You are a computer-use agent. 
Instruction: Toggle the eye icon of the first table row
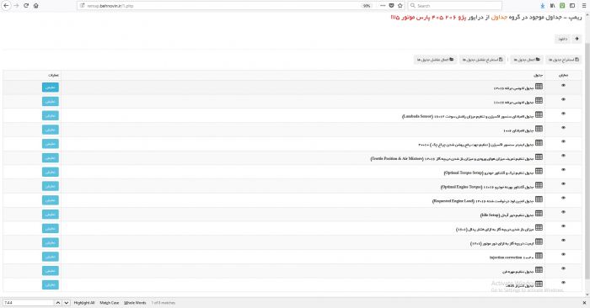click(x=563, y=85)
